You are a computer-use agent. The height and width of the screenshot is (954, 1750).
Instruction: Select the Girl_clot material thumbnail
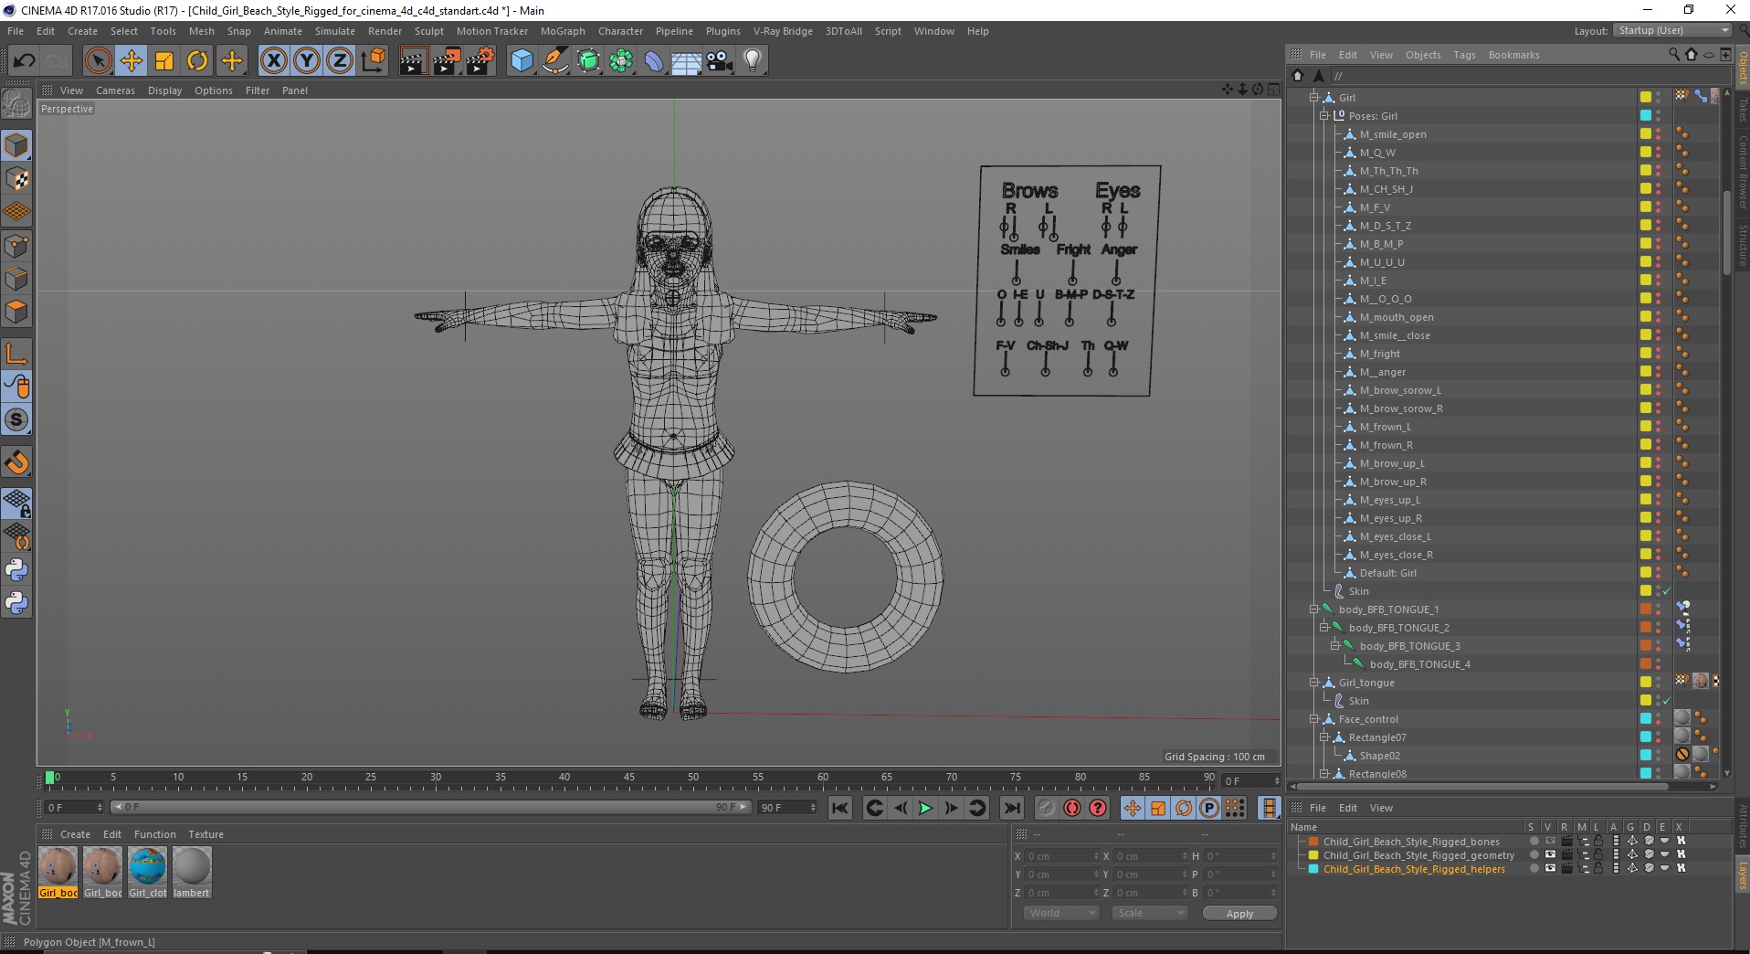click(147, 872)
